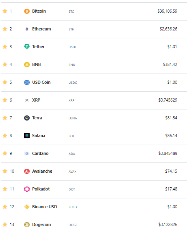This screenshot has height=230, width=187.
Task: Click Bitcoin's price $39,106.59
Action: [x=167, y=11]
